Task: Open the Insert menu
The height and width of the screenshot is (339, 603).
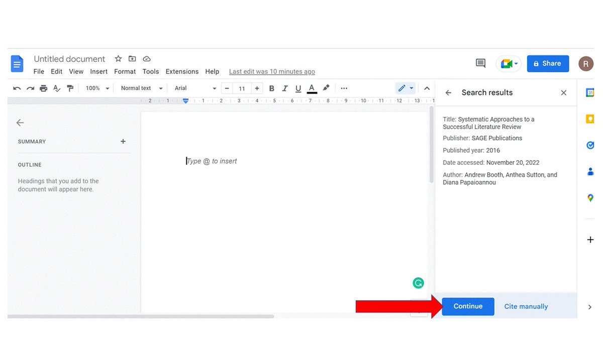Action: [x=98, y=71]
